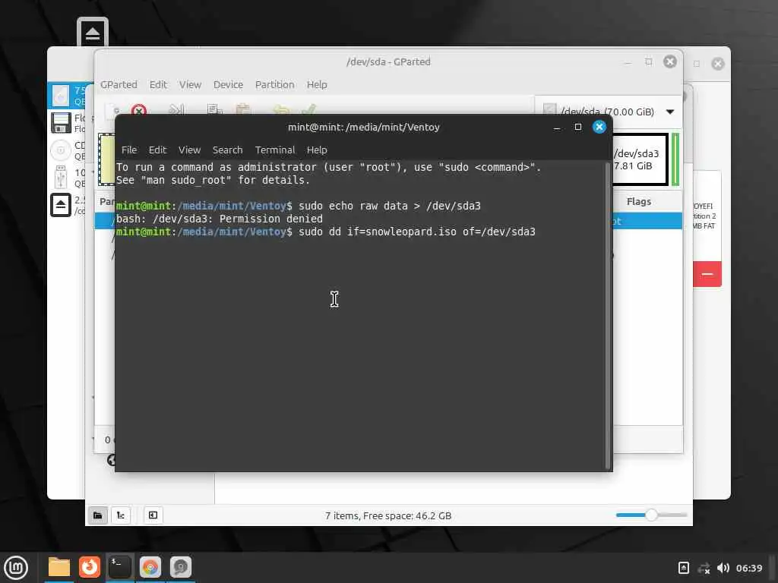
Task: Open the Files folder from the taskbar
Action: click(59, 567)
